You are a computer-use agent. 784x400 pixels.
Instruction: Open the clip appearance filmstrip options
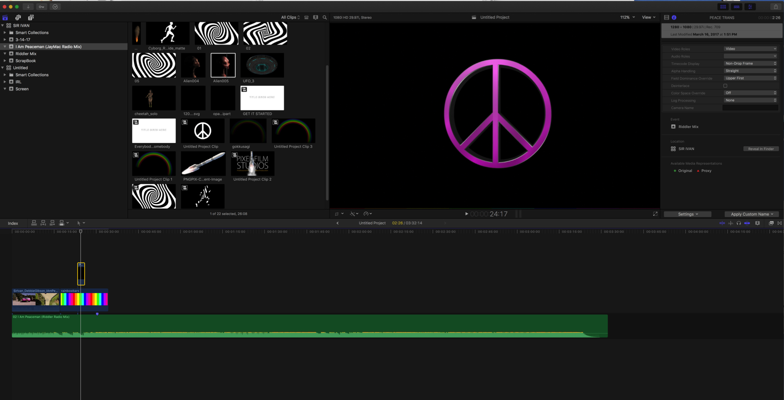[757, 223]
